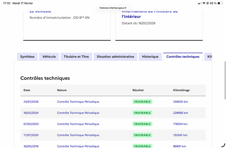Click the Résultat column header

(138, 90)
